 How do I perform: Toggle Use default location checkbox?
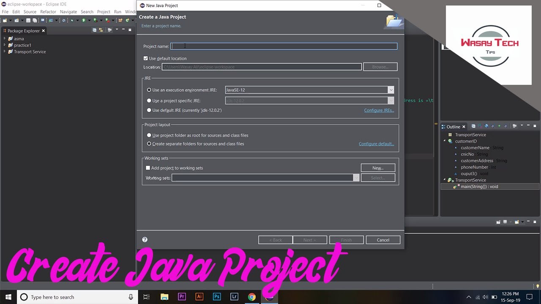[146, 58]
